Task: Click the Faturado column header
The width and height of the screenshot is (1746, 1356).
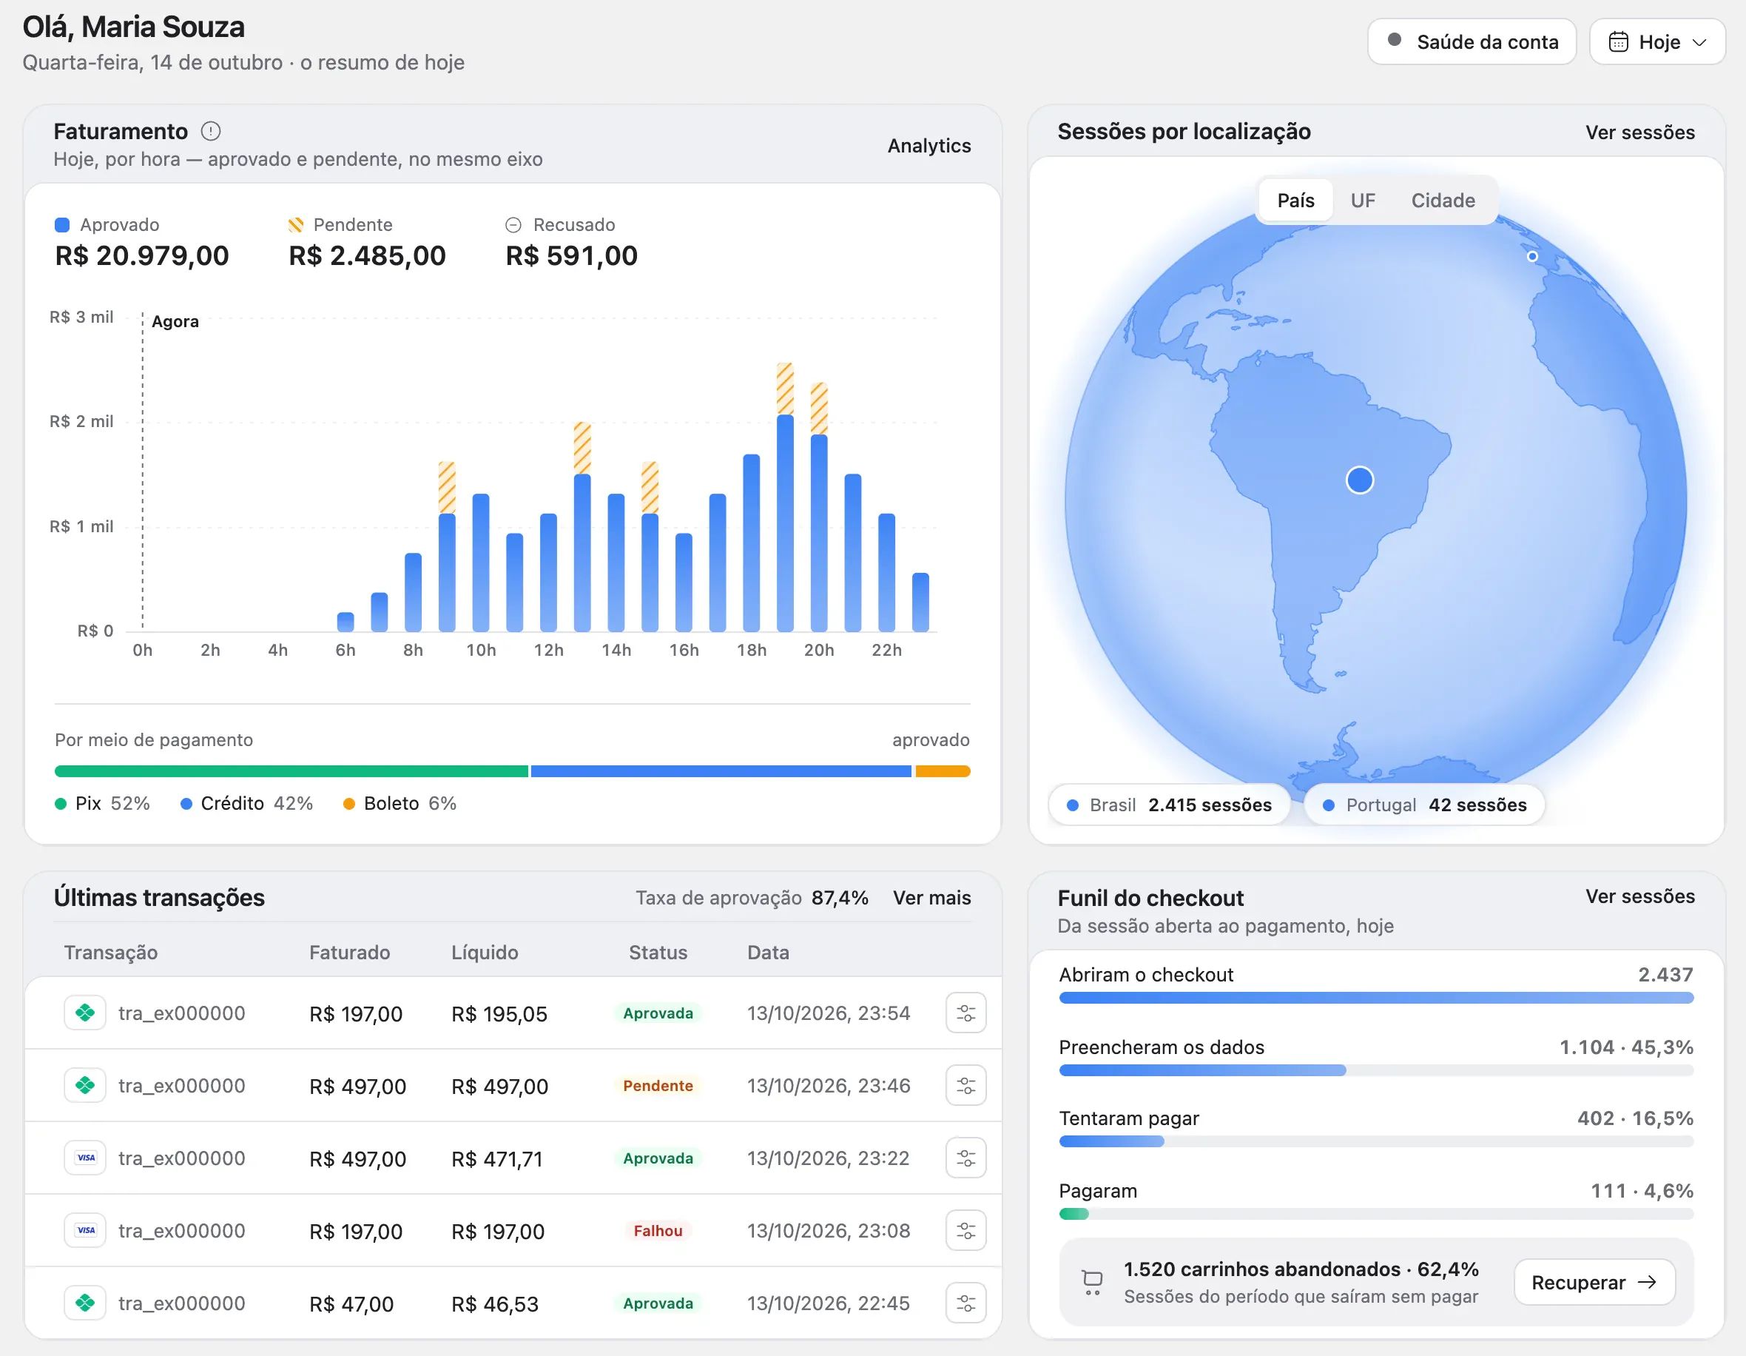Action: point(349,952)
